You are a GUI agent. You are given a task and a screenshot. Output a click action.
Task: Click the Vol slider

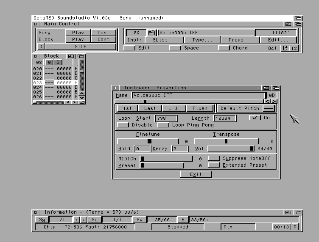pos(231,148)
